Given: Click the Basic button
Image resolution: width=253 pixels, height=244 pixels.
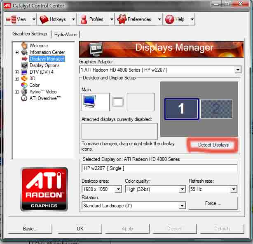Looking at the screenshot, I should pos(30,228).
